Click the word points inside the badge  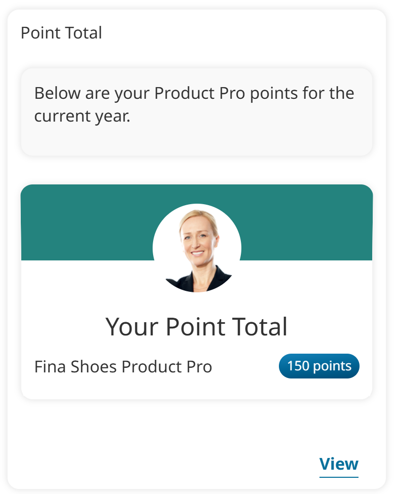pos(332,366)
